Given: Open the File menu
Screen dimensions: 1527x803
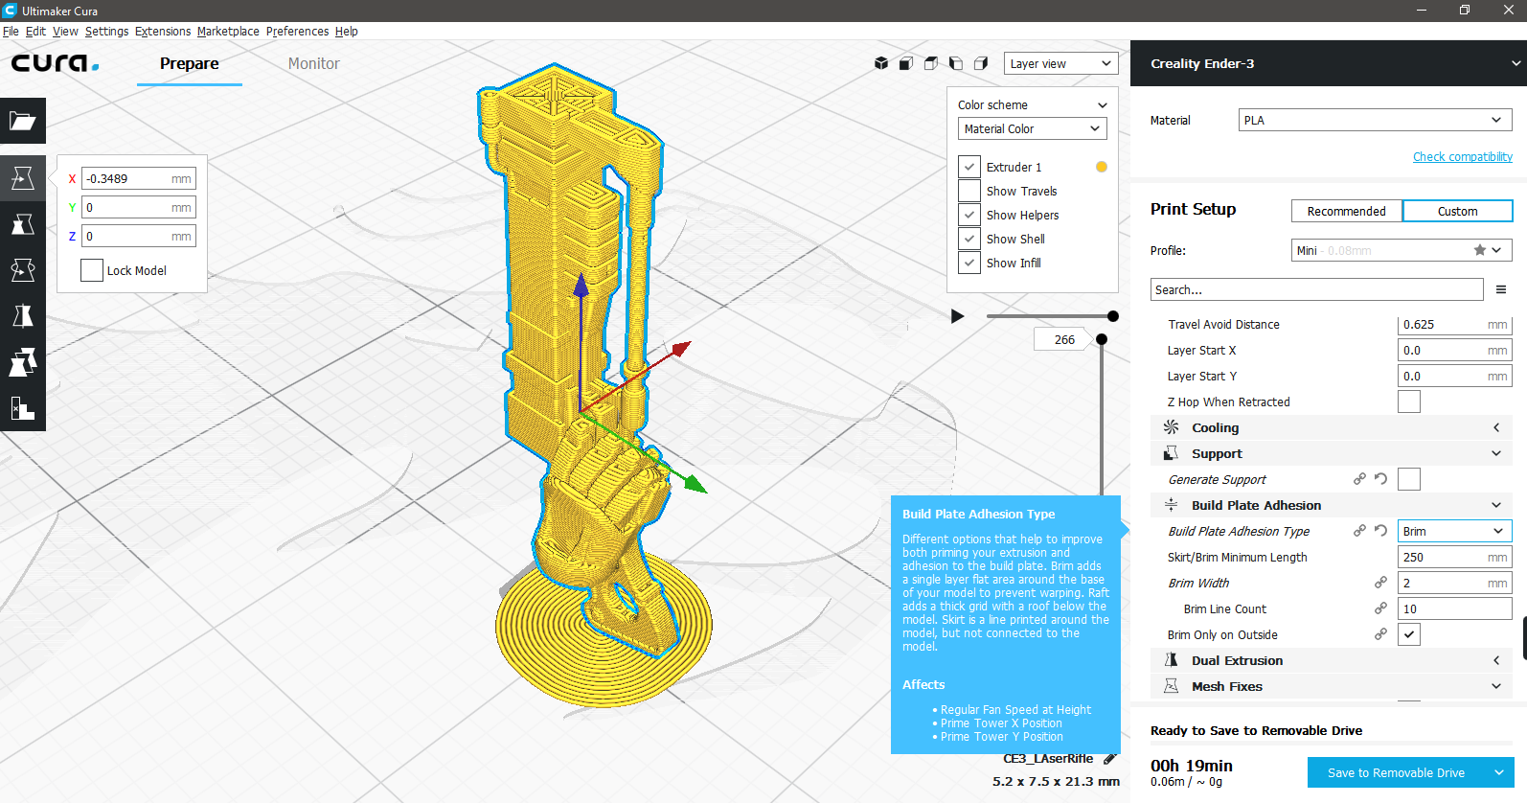Looking at the screenshot, I should [x=11, y=31].
